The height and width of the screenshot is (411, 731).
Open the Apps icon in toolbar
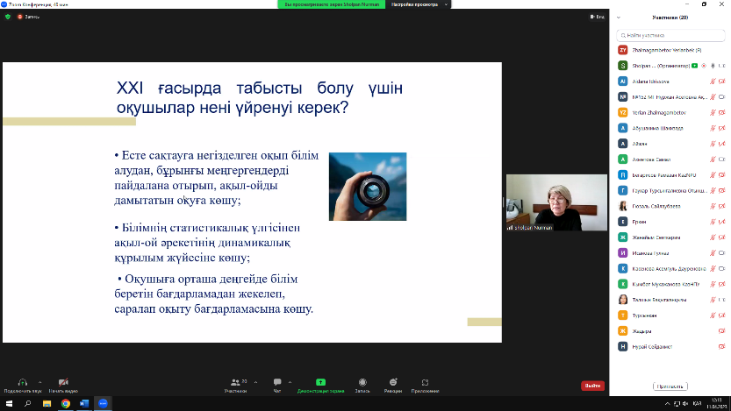pos(425,382)
